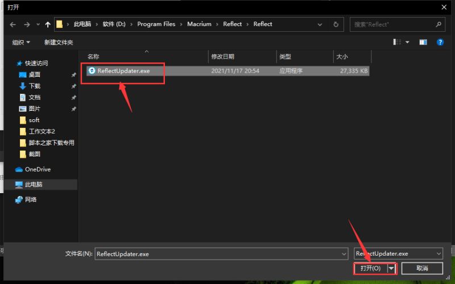
Task: Click the ReflectUpdater.exe file icon
Action: point(92,70)
